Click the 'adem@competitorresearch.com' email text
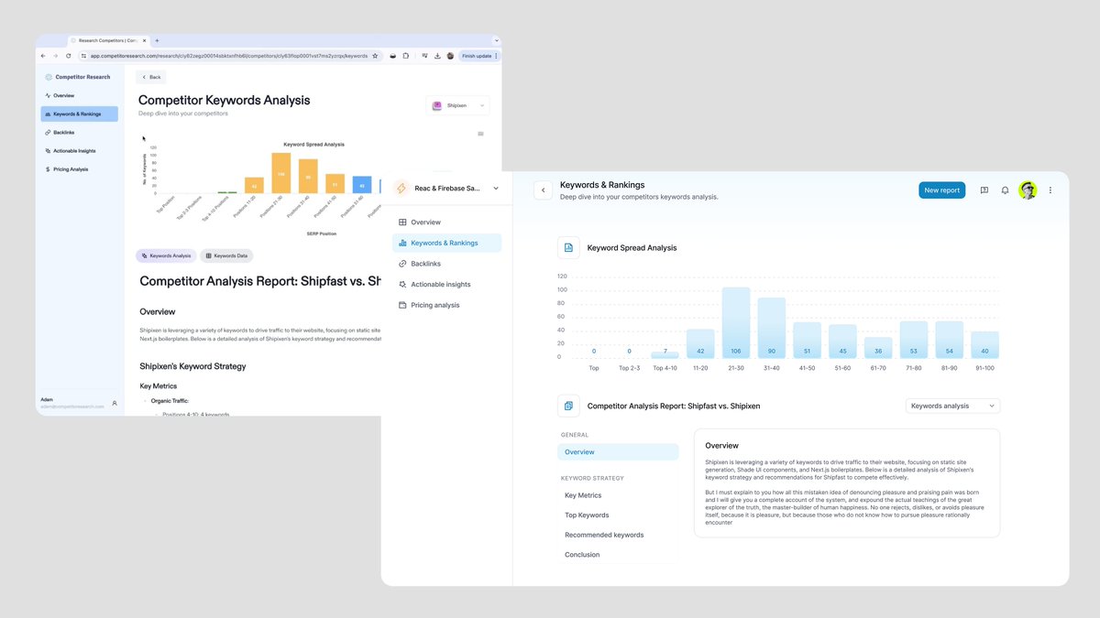The width and height of the screenshot is (1100, 618). pyautogui.click(x=72, y=407)
